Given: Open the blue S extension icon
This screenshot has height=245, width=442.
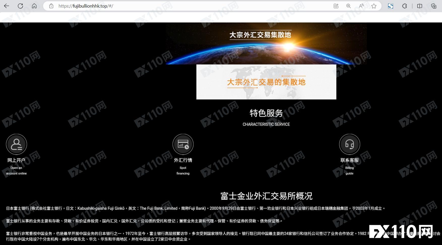Looking at the screenshot, I should pyautogui.click(x=391, y=6).
